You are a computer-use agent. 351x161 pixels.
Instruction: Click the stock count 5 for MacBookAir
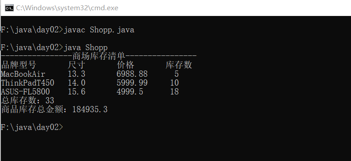(x=177, y=74)
